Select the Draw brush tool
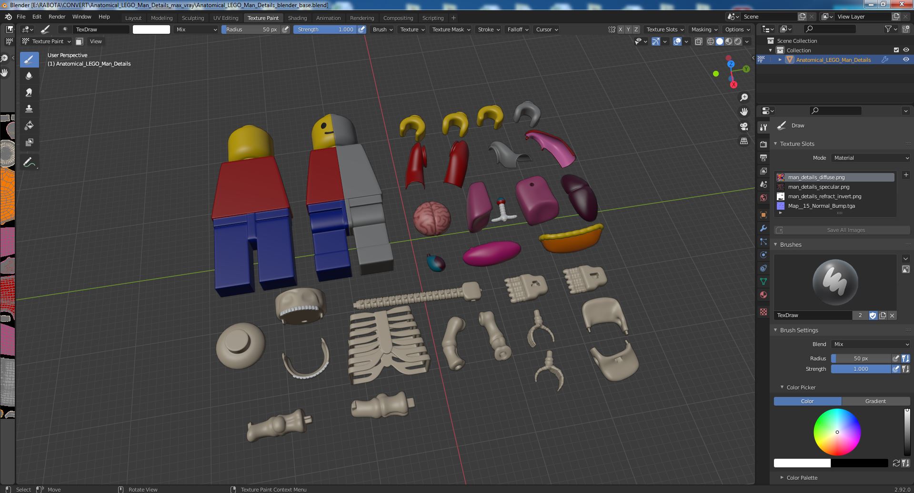 pyautogui.click(x=29, y=59)
